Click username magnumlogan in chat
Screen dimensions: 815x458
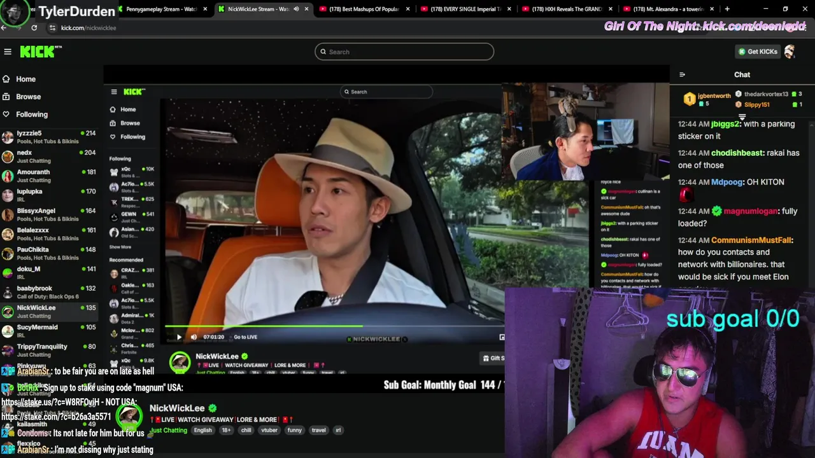click(x=751, y=211)
